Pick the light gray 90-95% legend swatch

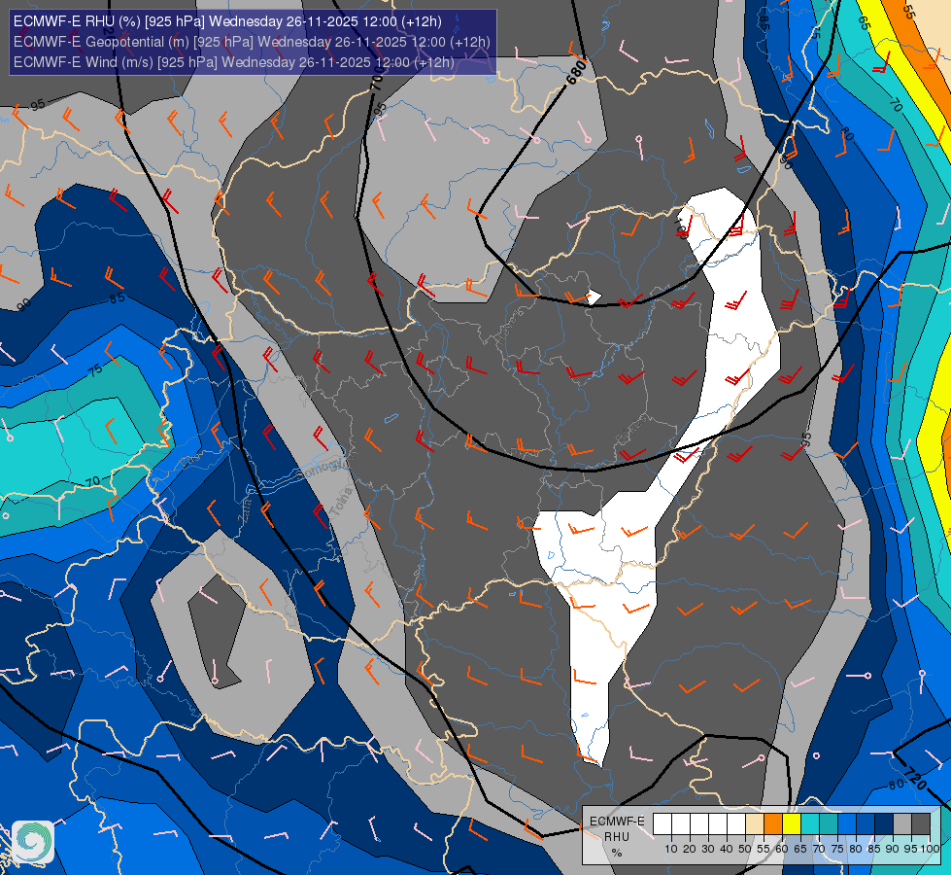(901, 824)
